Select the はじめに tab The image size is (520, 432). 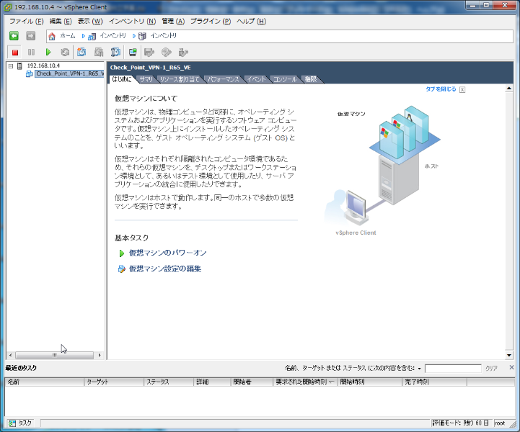[x=122, y=79]
